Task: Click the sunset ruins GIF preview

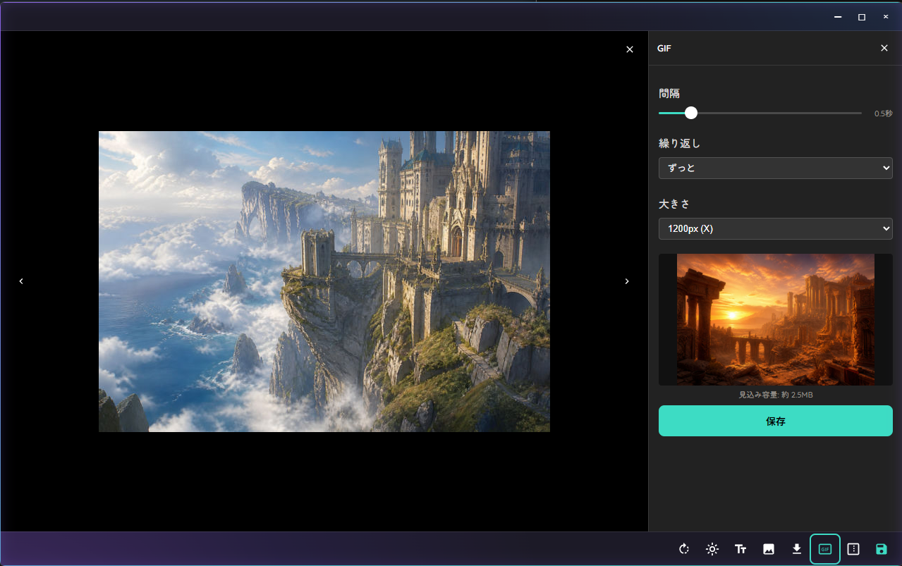Action: point(776,319)
